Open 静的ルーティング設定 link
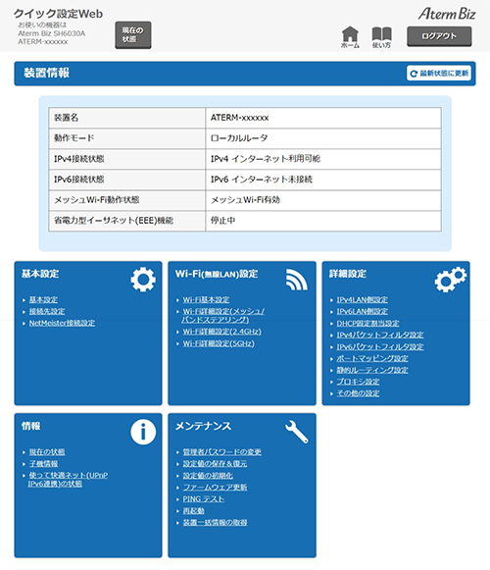This screenshot has height=570, width=490. 372,370
